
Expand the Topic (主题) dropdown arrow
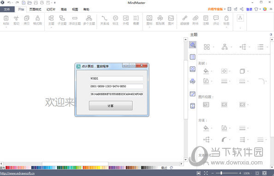(x=51, y=27)
